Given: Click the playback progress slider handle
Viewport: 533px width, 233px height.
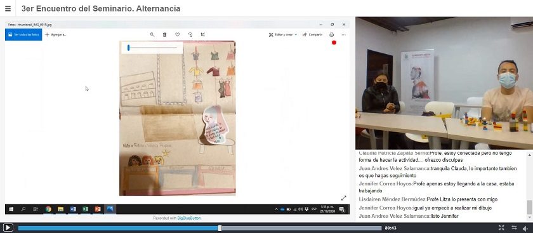Looking at the screenshot, I should [x=220, y=228].
